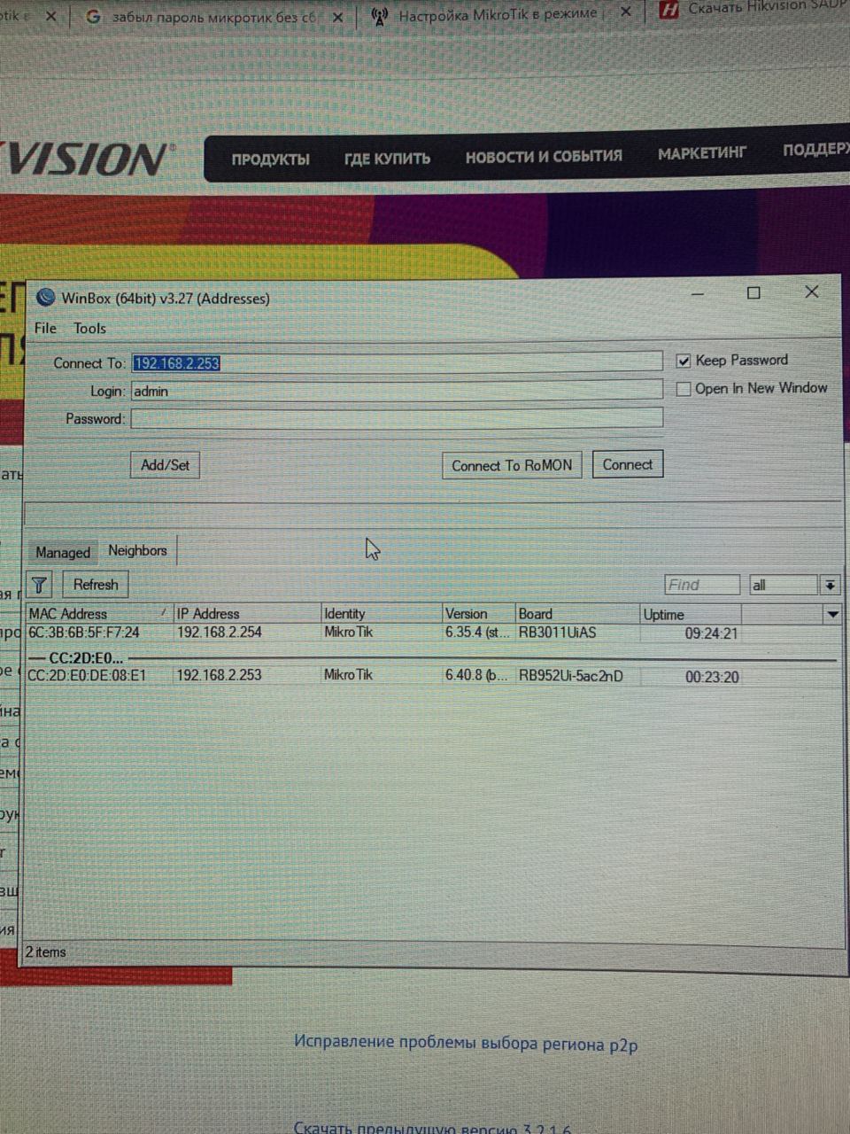The image size is (850, 1134).
Task: Click the Connect To address field
Action: tap(397, 362)
